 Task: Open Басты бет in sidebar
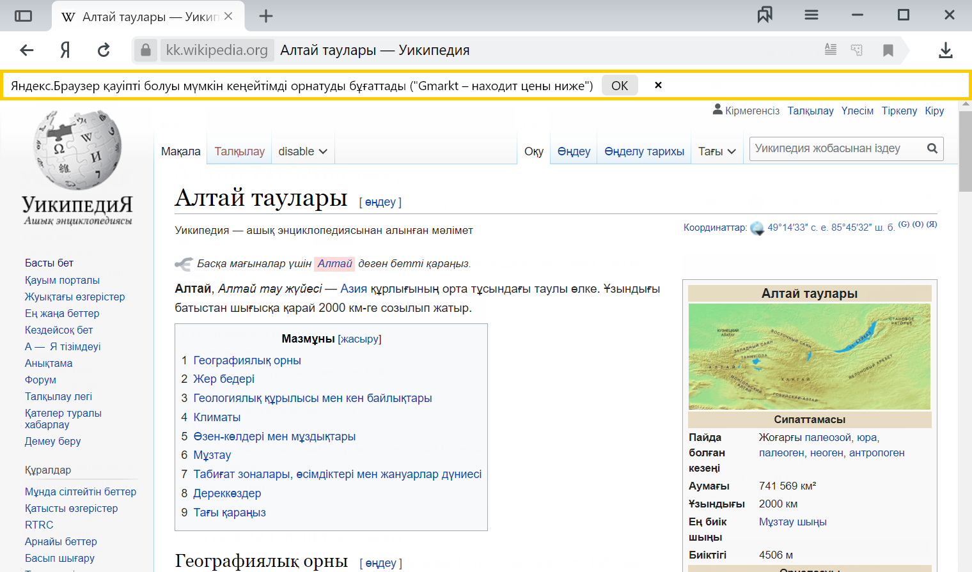point(49,263)
